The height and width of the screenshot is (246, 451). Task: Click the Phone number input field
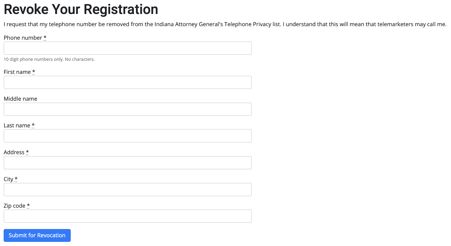pyautogui.click(x=127, y=48)
